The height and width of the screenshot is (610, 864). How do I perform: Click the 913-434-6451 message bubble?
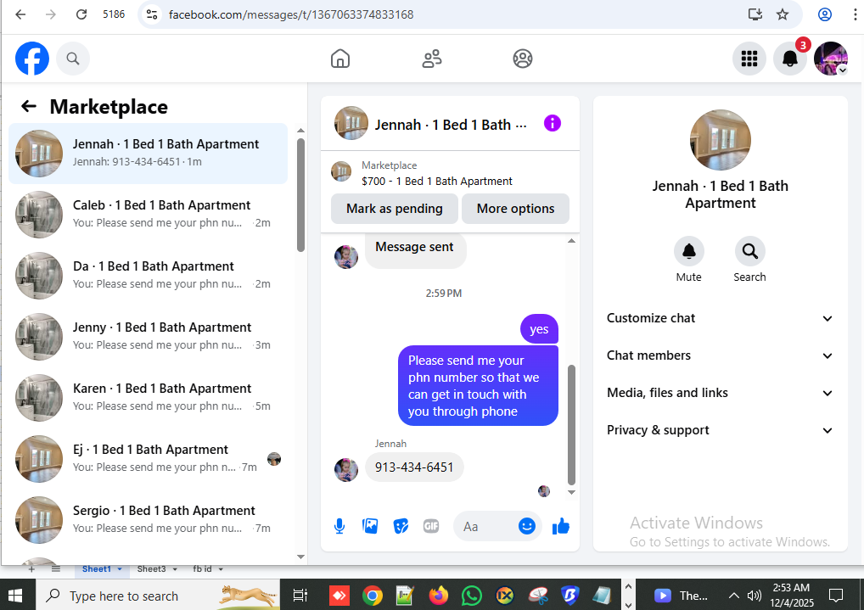[414, 467]
